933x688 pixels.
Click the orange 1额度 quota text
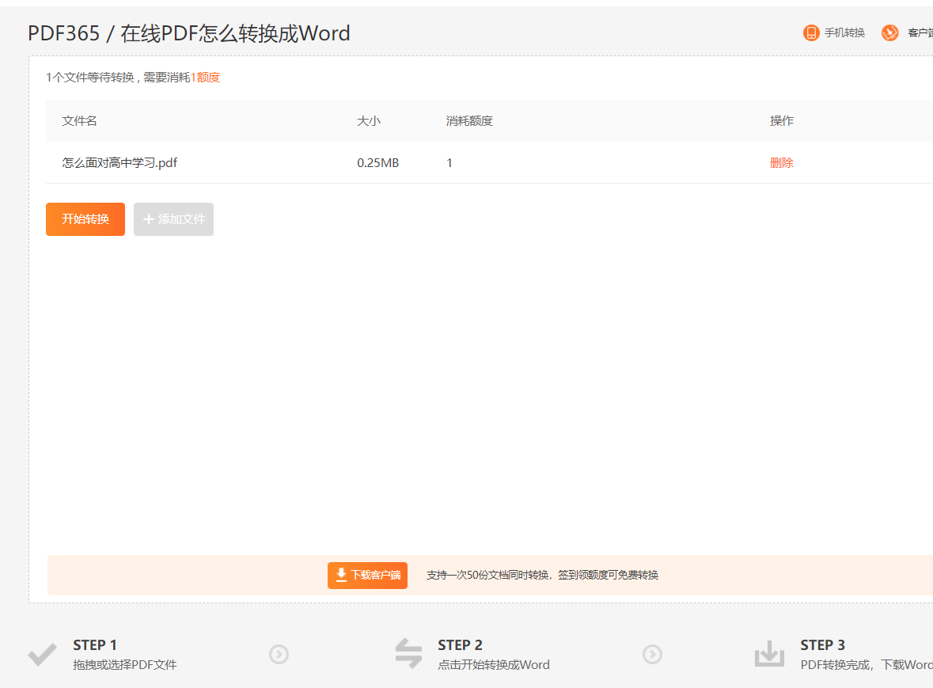click(206, 78)
